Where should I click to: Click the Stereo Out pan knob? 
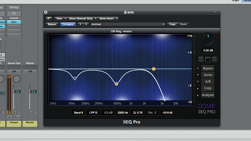tap(17, 79)
